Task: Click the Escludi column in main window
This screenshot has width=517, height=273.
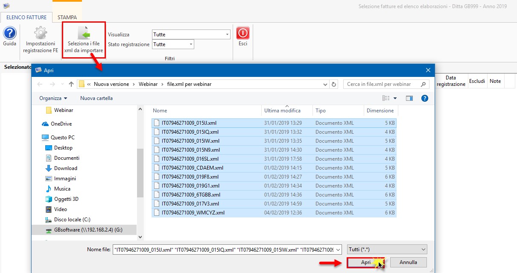Action: coord(477,81)
